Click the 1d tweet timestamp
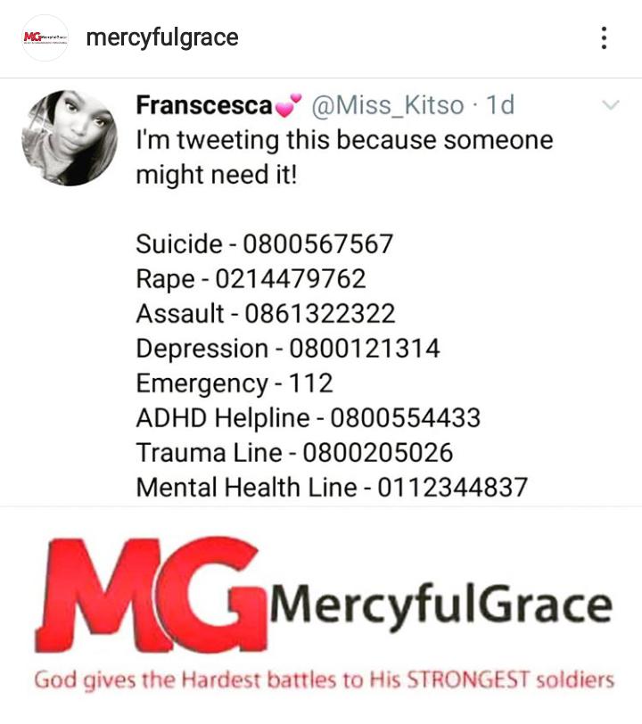Image resolution: width=642 pixels, height=724 pixels. 500,105
